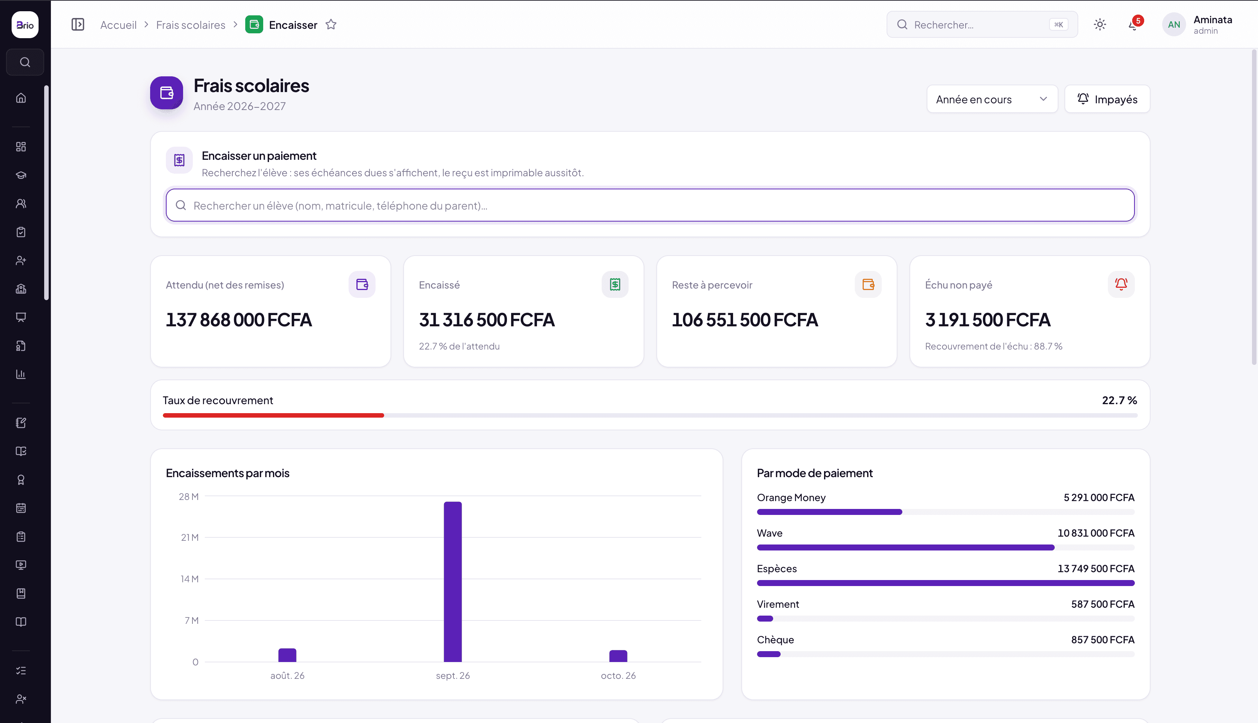Open the award ribbon icon in the sidebar
Viewport: 1258px width, 723px height.
21,480
